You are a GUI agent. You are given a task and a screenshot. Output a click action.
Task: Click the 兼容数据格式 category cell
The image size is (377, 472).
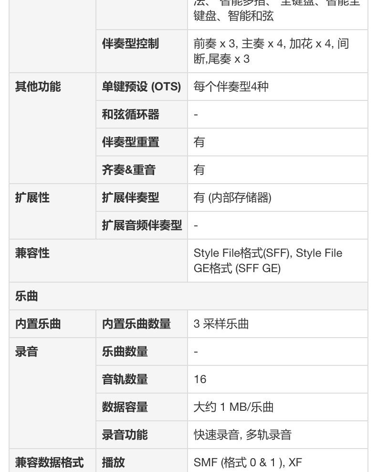point(49,462)
